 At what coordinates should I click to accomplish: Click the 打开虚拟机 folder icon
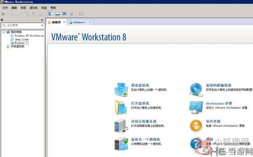(x=121, y=107)
